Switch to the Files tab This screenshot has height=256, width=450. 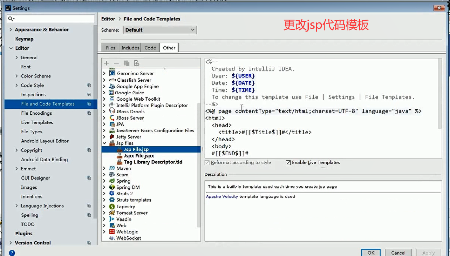pyautogui.click(x=110, y=48)
